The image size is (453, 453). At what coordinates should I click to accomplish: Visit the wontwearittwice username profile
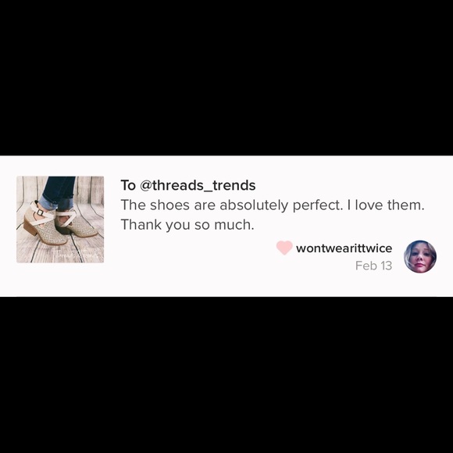click(x=344, y=248)
